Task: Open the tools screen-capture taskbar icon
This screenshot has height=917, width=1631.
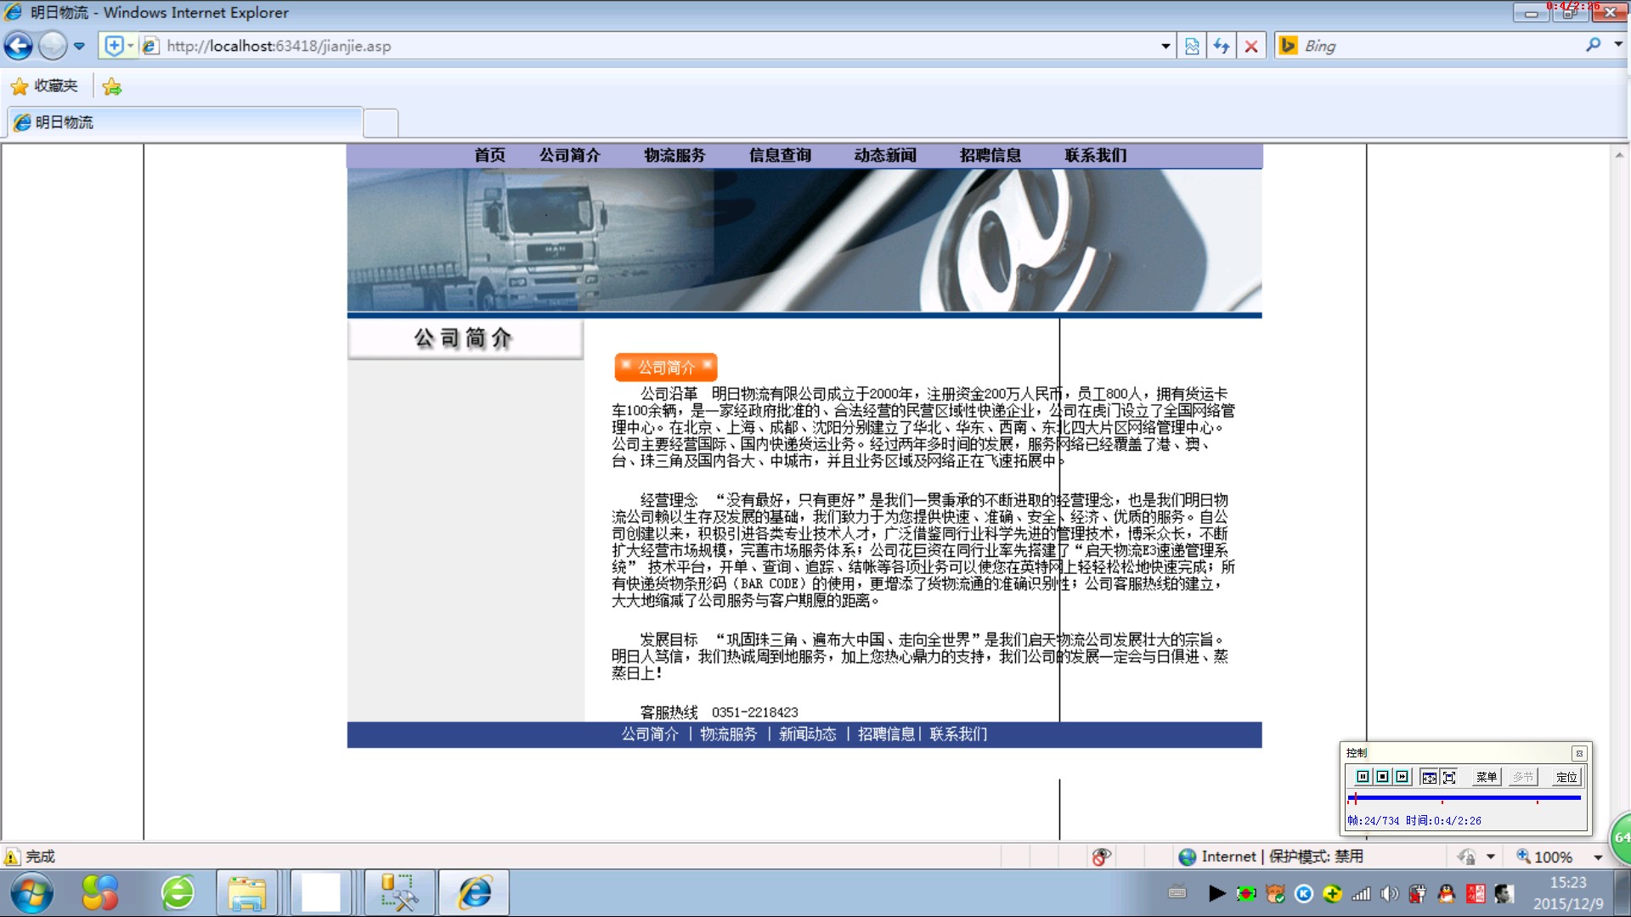Action: pos(398,893)
